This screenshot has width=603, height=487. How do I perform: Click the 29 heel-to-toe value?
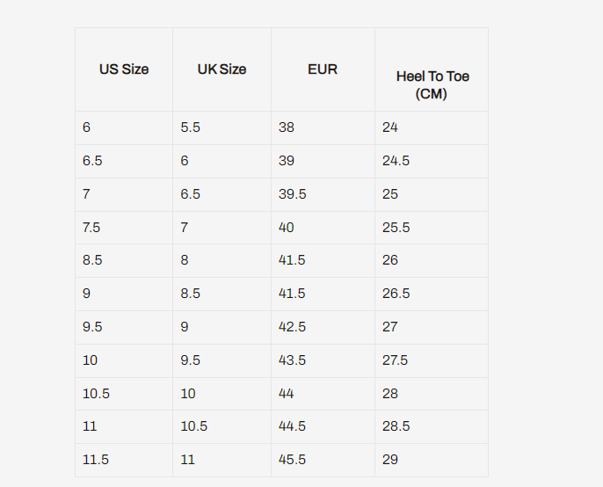tap(390, 460)
